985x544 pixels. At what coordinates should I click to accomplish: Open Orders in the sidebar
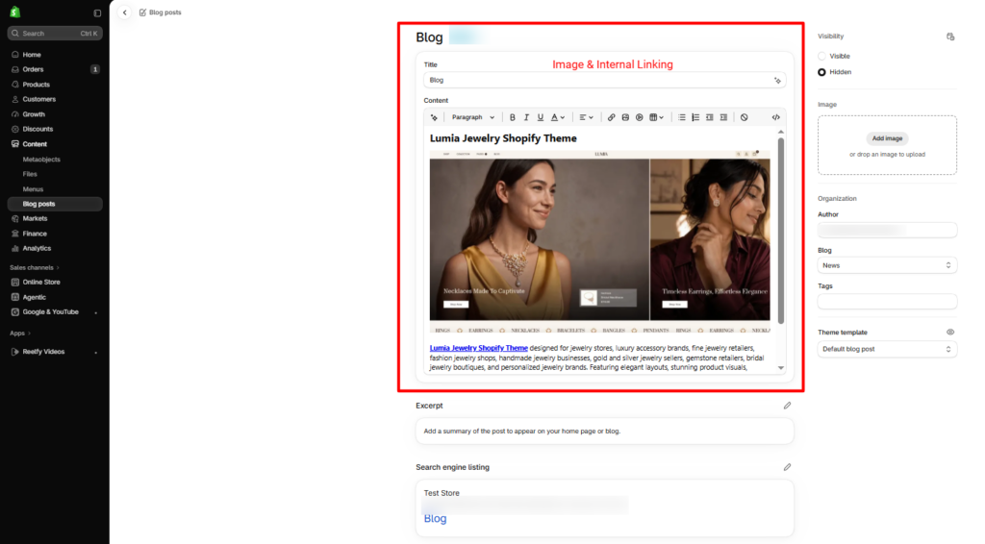[x=55, y=69]
